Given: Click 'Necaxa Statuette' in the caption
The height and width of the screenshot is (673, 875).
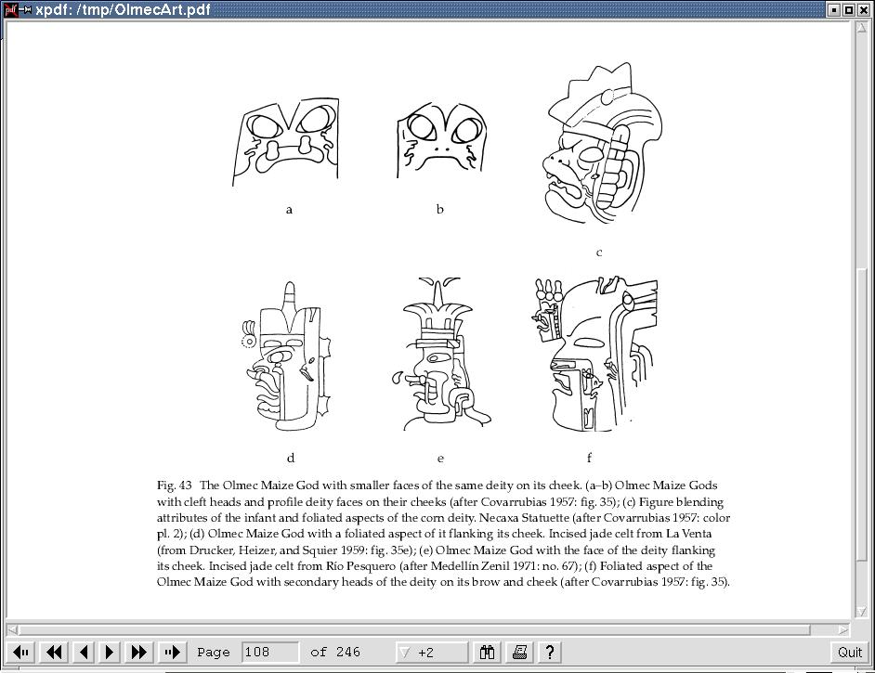Looking at the screenshot, I should click(x=524, y=518).
